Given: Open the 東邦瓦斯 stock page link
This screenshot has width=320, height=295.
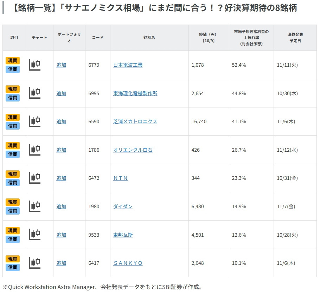Looking at the screenshot, I should click(123, 235).
